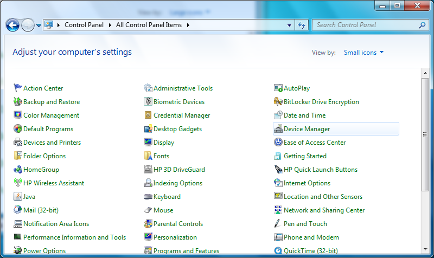Click the Biometric Devices fingerprint icon
The height and width of the screenshot is (258, 434).
pyautogui.click(x=148, y=102)
